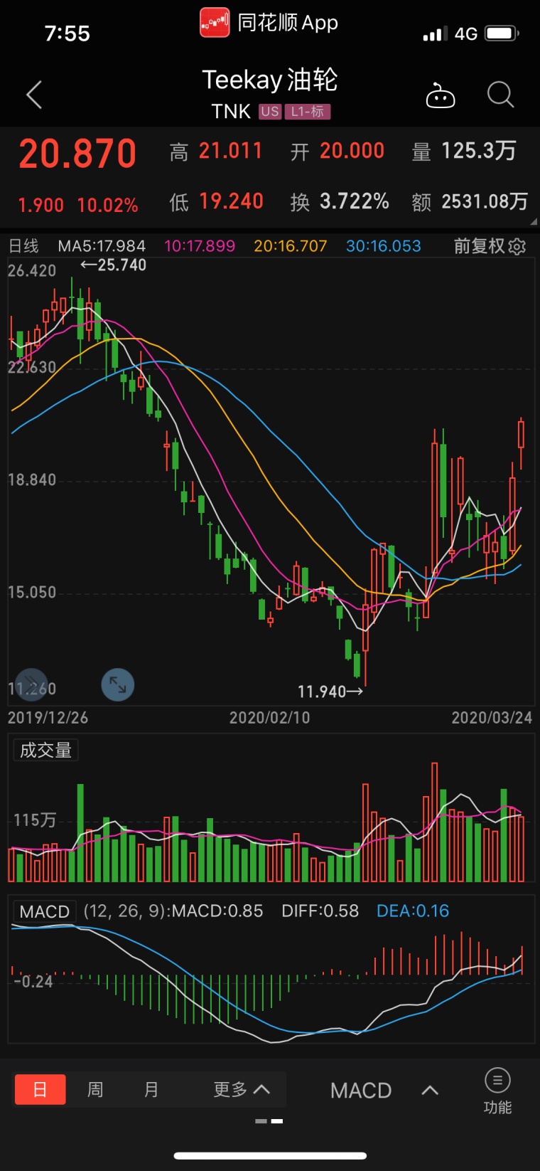Viewport: 540px width, 1171px height.
Task: Tap the 20:16.707 moving average value
Action: [x=291, y=246]
